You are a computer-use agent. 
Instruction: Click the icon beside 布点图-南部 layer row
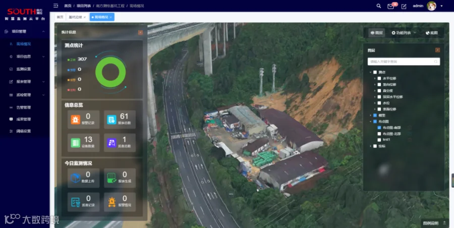410,128
